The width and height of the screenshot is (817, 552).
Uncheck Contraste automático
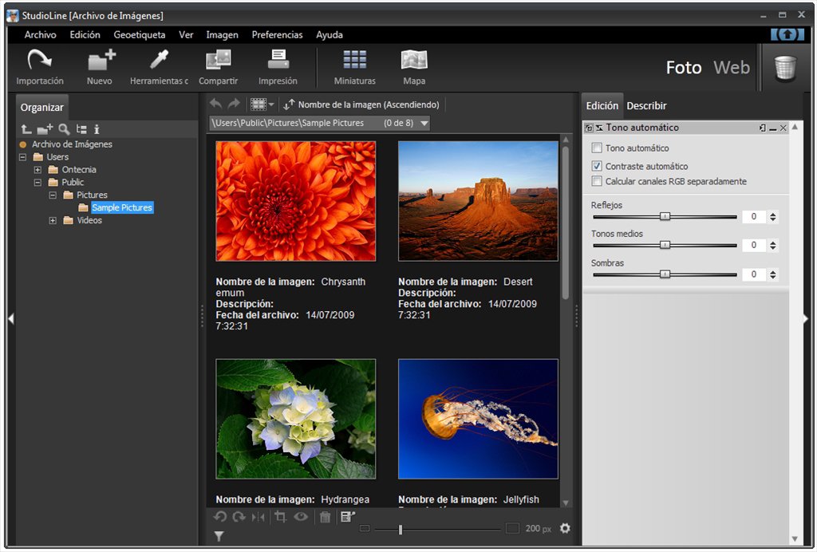pos(597,166)
